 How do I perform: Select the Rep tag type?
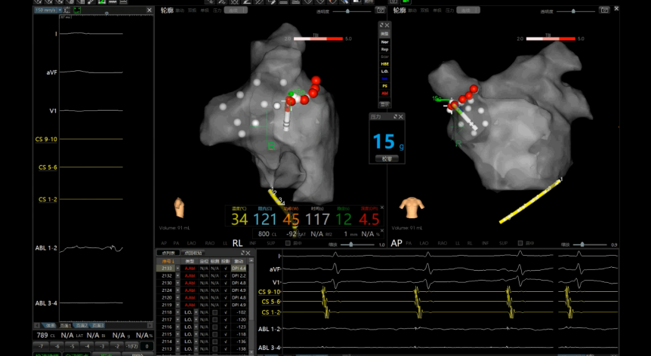tap(385, 49)
